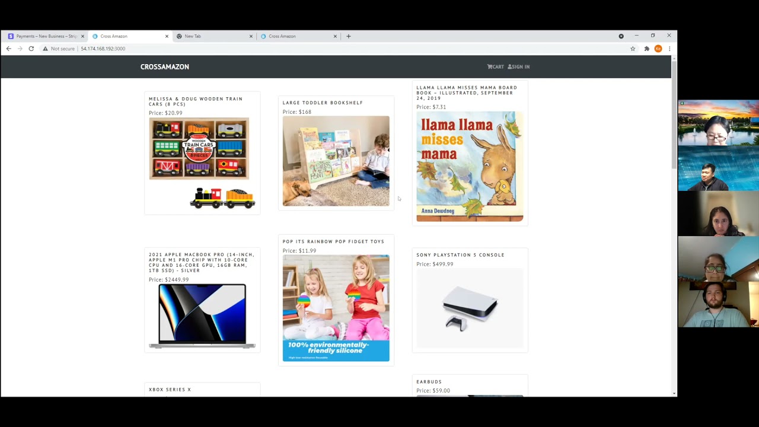Click the browser forward arrow

pos(20,49)
